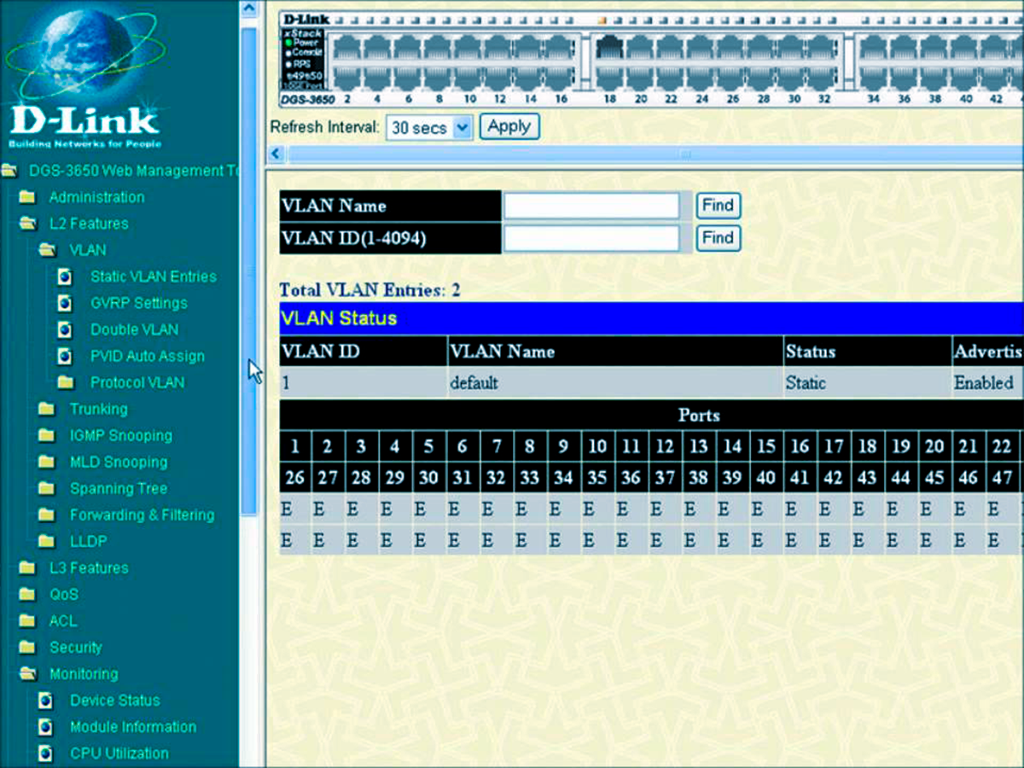Open Static VLAN Entries page
The height and width of the screenshot is (768, 1024).
coord(154,276)
